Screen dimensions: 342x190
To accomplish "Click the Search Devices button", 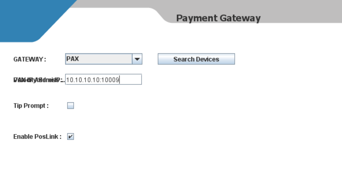I will point(196,59).
